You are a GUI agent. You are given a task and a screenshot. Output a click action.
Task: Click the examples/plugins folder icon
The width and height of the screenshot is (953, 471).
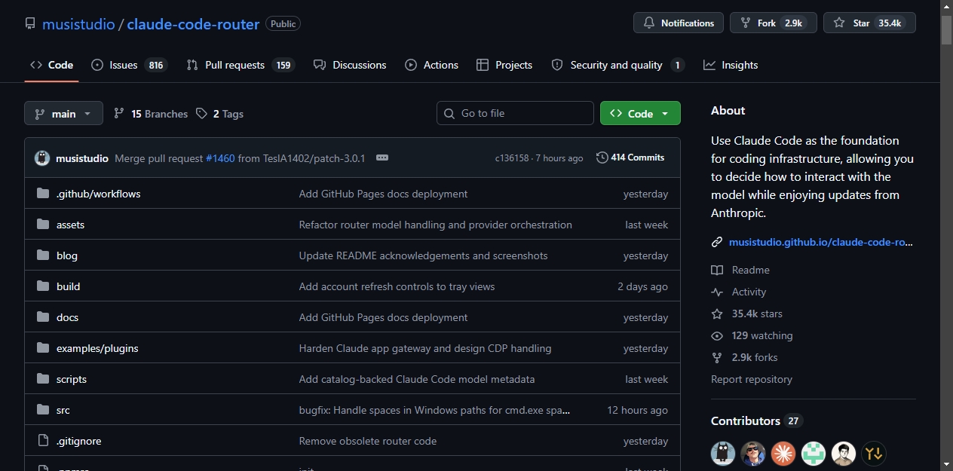tap(43, 348)
